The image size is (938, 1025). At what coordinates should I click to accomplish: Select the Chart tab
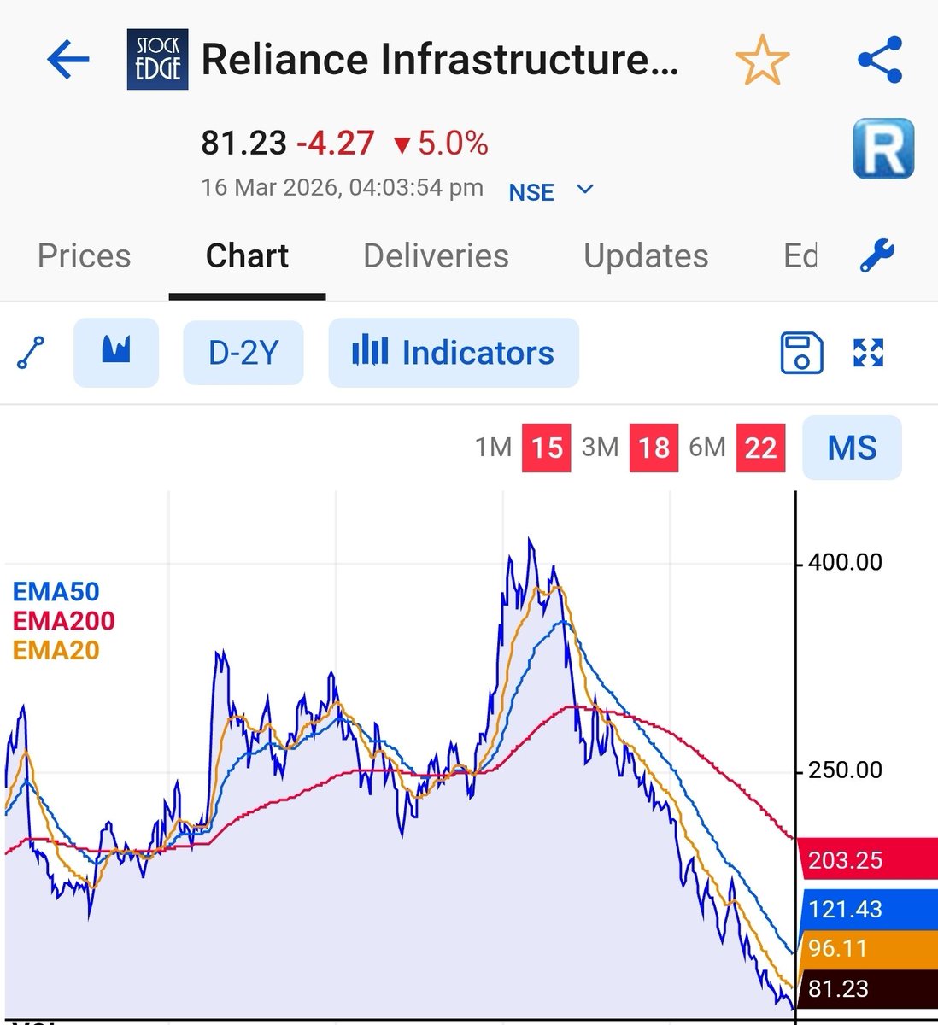[x=247, y=256]
